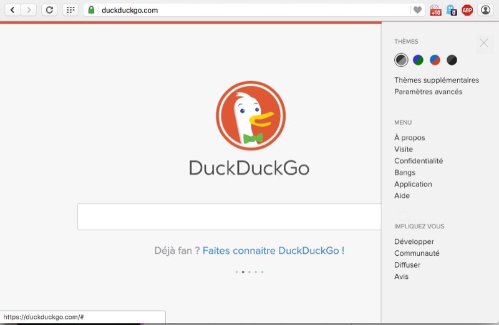Image resolution: width=499 pixels, height=325 pixels.
Task: Choose the blue and orange theme swatch
Action: click(435, 60)
